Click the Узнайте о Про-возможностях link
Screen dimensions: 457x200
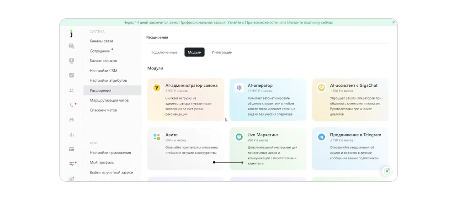[x=253, y=22]
